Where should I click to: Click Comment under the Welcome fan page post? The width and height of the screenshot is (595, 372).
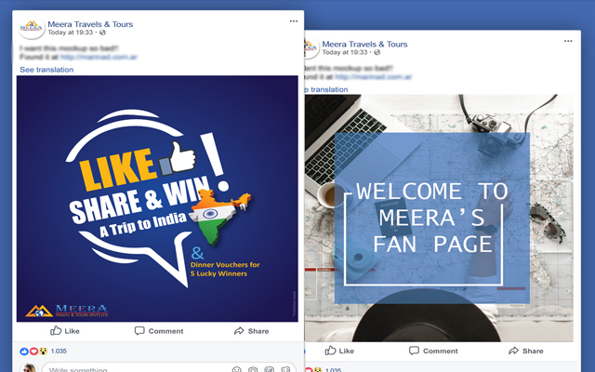[x=433, y=351]
